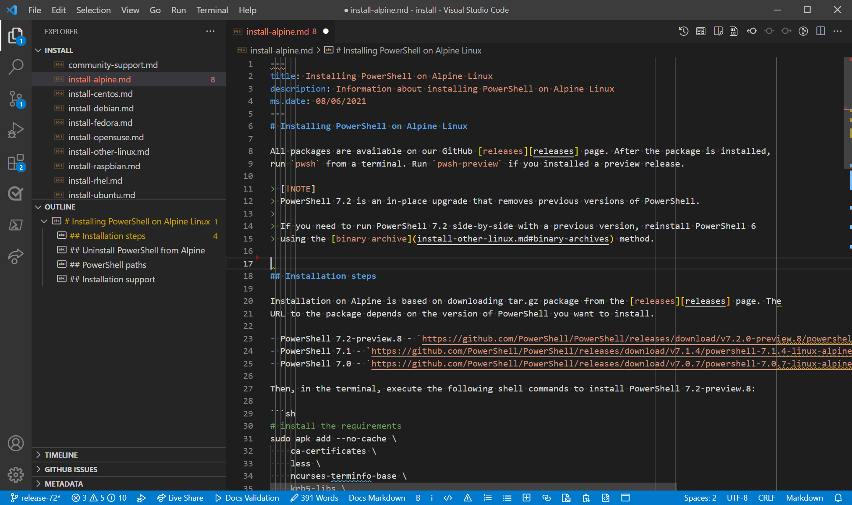The image size is (852, 505).
Task: Select the Run and Debug icon
Action: point(16,130)
